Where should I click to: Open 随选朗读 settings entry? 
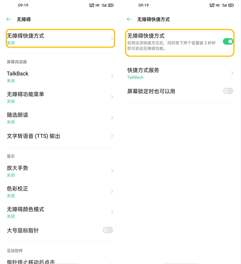(x=60, y=118)
